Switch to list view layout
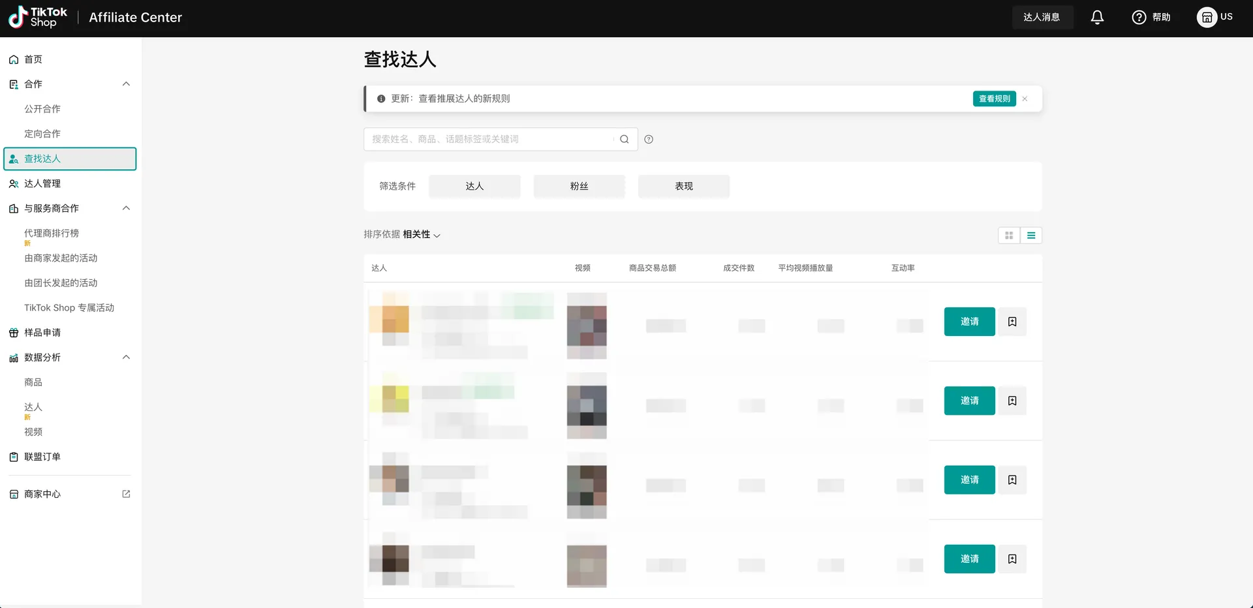This screenshot has height=608, width=1253. tap(1031, 236)
